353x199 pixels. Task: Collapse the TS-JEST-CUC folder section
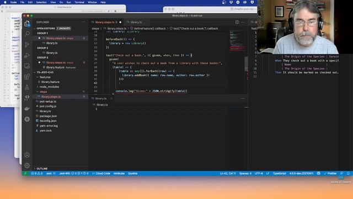pyautogui.click(x=35, y=72)
